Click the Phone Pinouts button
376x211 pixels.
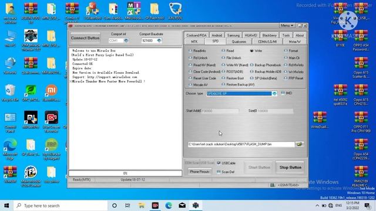(x=200, y=172)
